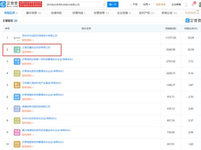Viewport: 201px width, 150px height.
Task: Open 股权结构 for shareholder row 2
Action: 28,52
